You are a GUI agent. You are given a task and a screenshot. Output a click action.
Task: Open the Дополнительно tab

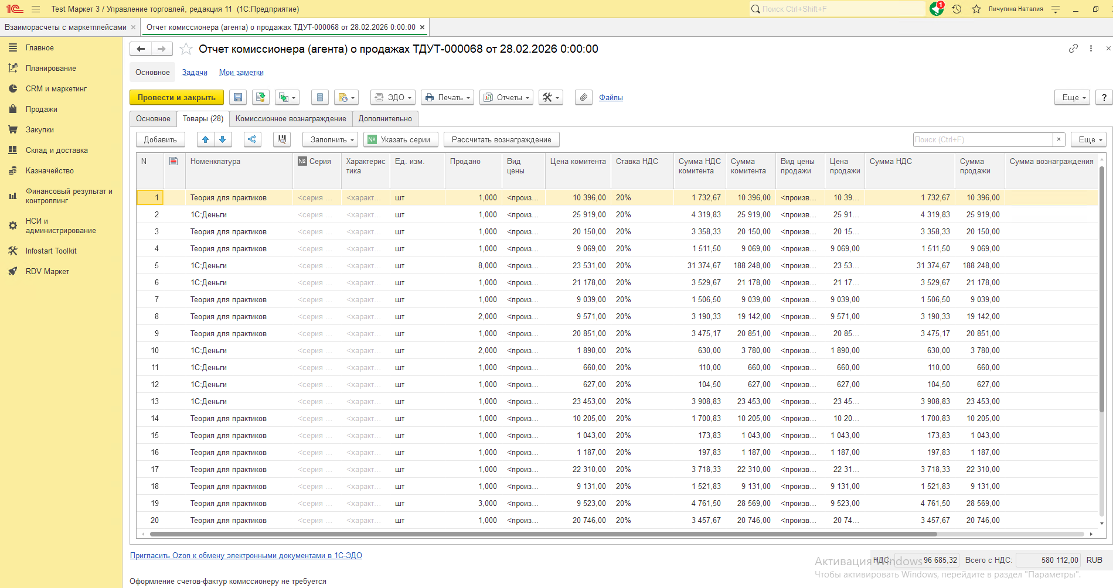coord(385,119)
